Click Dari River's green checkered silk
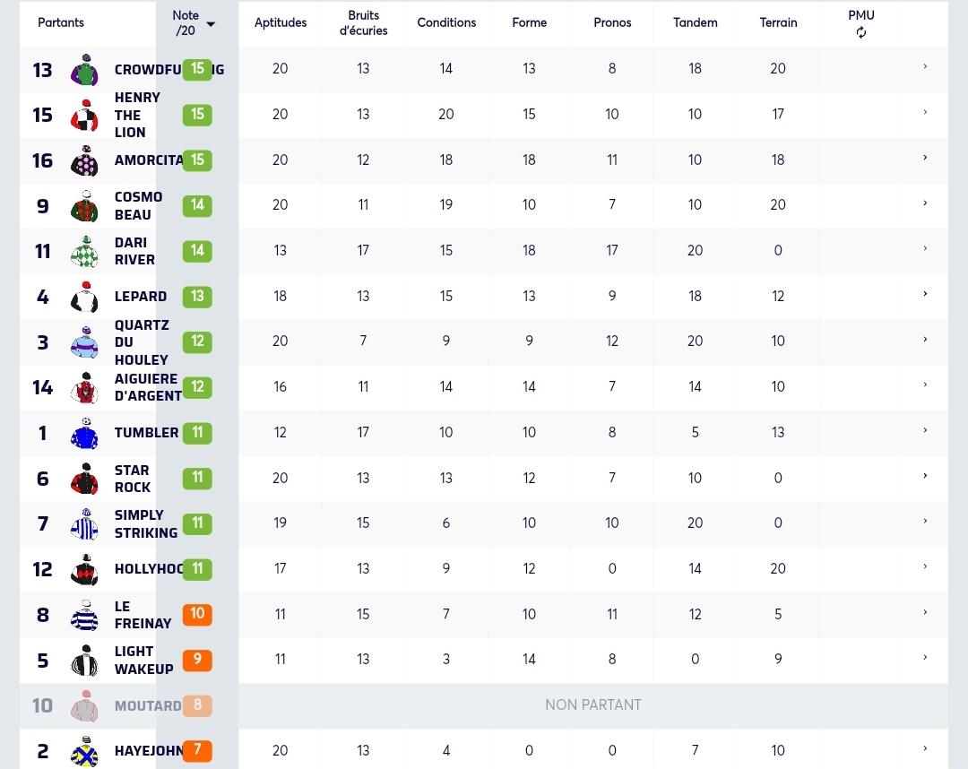Image resolution: width=968 pixels, height=769 pixels. [x=84, y=251]
